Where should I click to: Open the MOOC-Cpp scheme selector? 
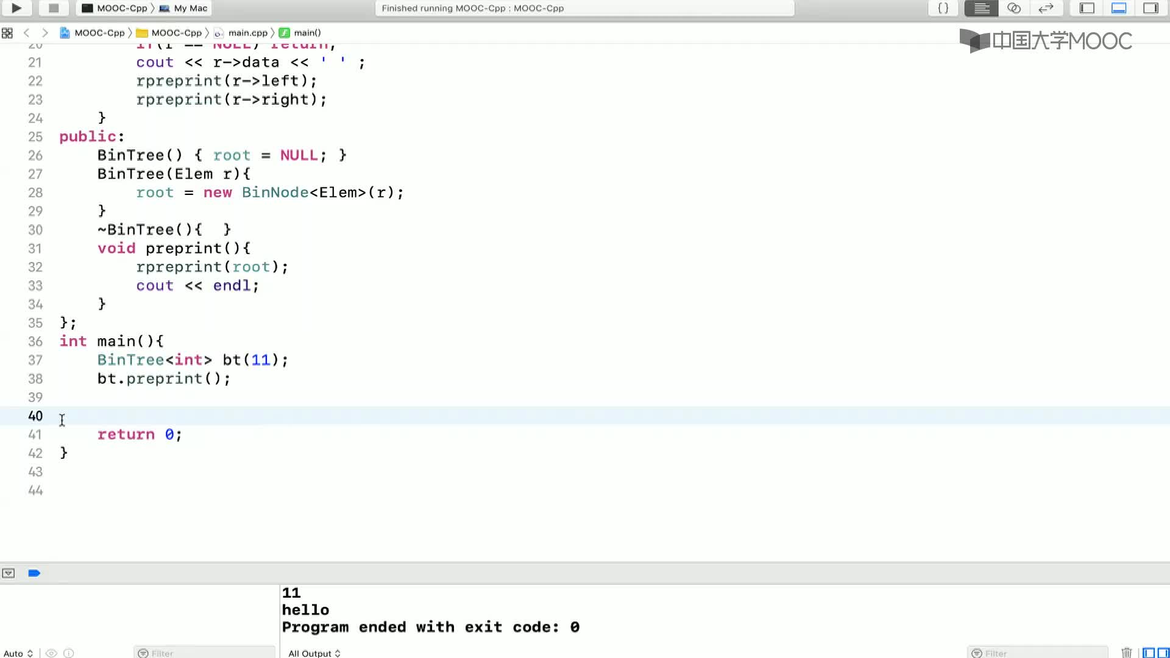115,8
